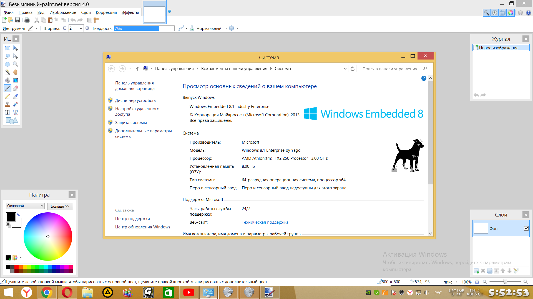Select the Ellipse Select tool
533x299 pixels.
click(7, 65)
